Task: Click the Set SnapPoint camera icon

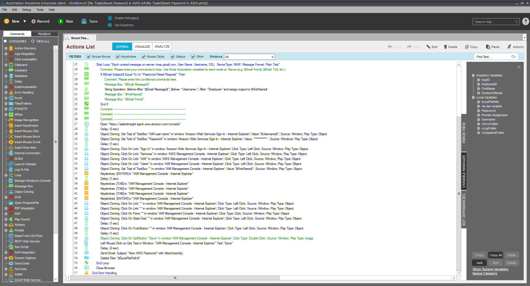Action: click(x=110, y=25)
